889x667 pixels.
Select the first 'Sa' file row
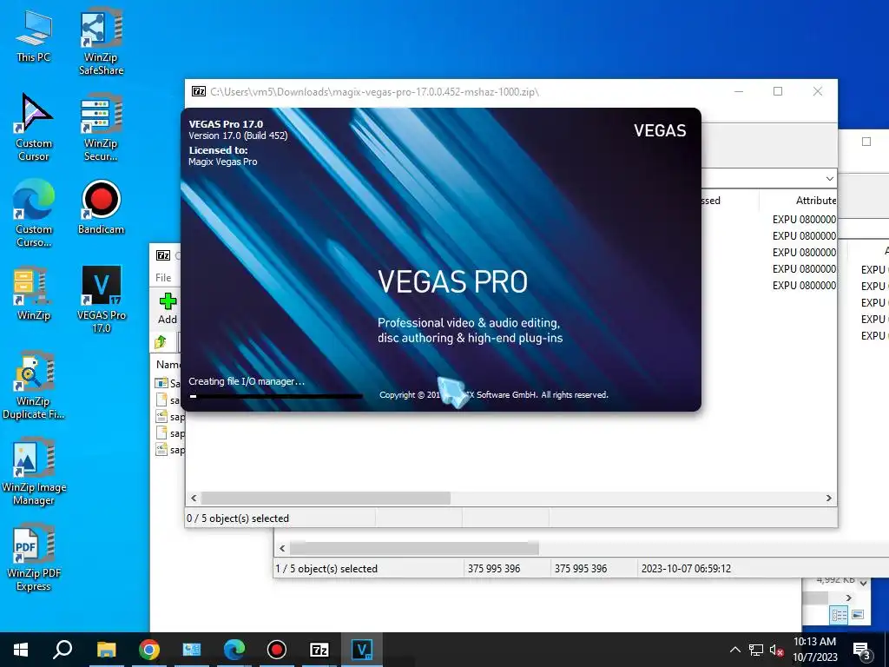pos(169,383)
